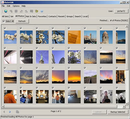Click the second gray rotate arrow icon
The image size is (130, 119).
[x=26, y=11]
